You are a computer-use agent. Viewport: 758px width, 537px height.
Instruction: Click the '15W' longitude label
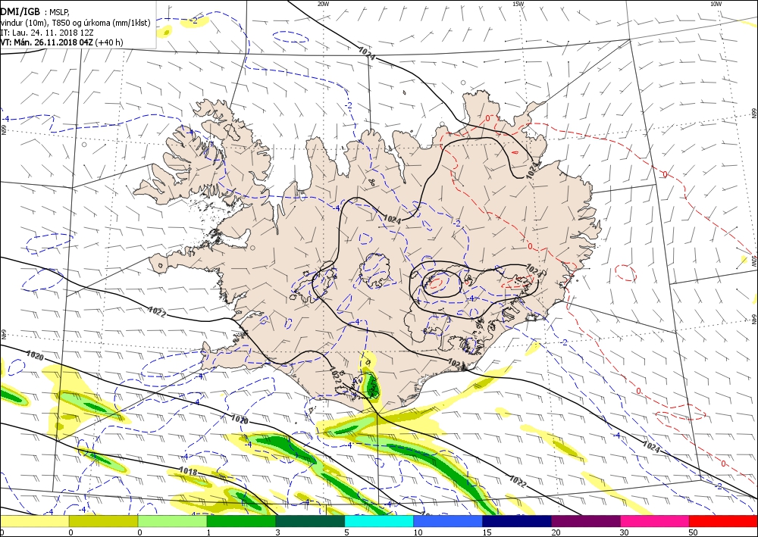click(x=518, y=4)
